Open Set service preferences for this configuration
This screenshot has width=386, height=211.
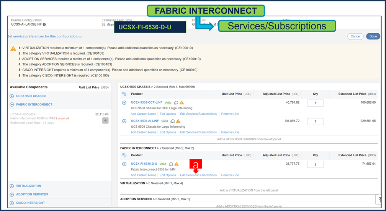44,36
